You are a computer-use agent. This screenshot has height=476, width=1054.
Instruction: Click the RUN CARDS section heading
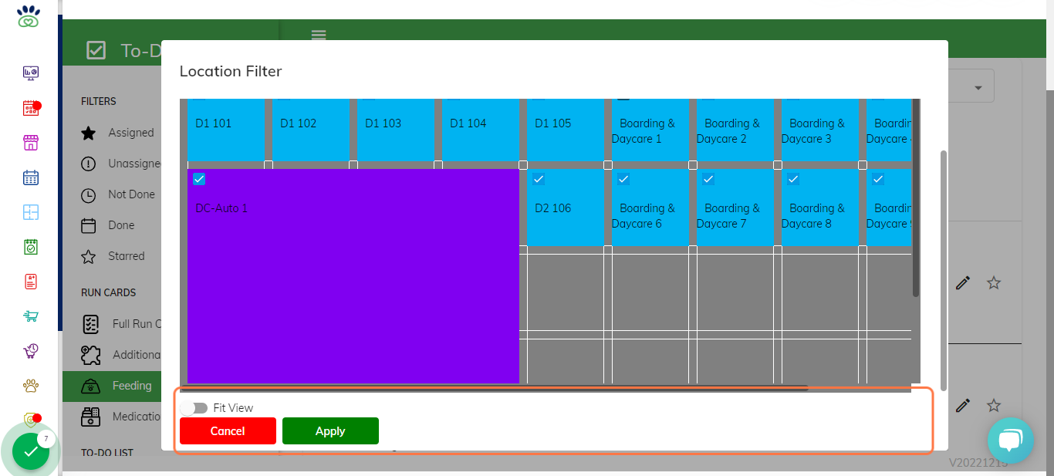[108, 292]
